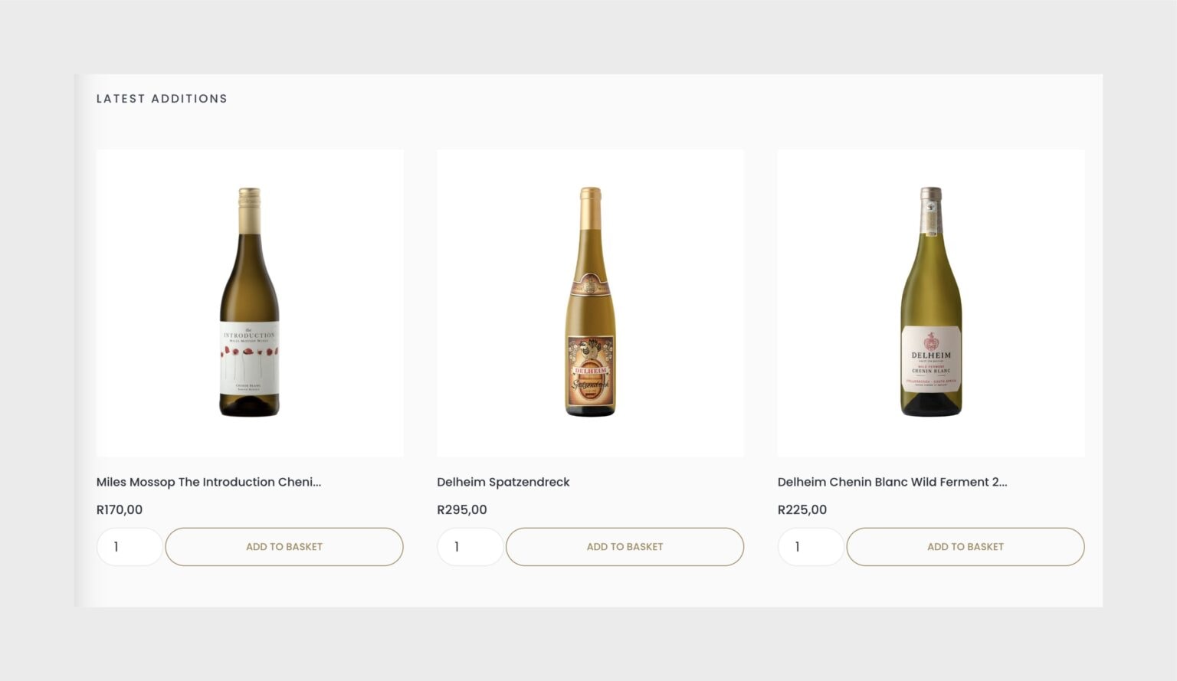Click the gold foil cap of Spatzendreck bottle

pyautogui.click(x=590, y=197)
